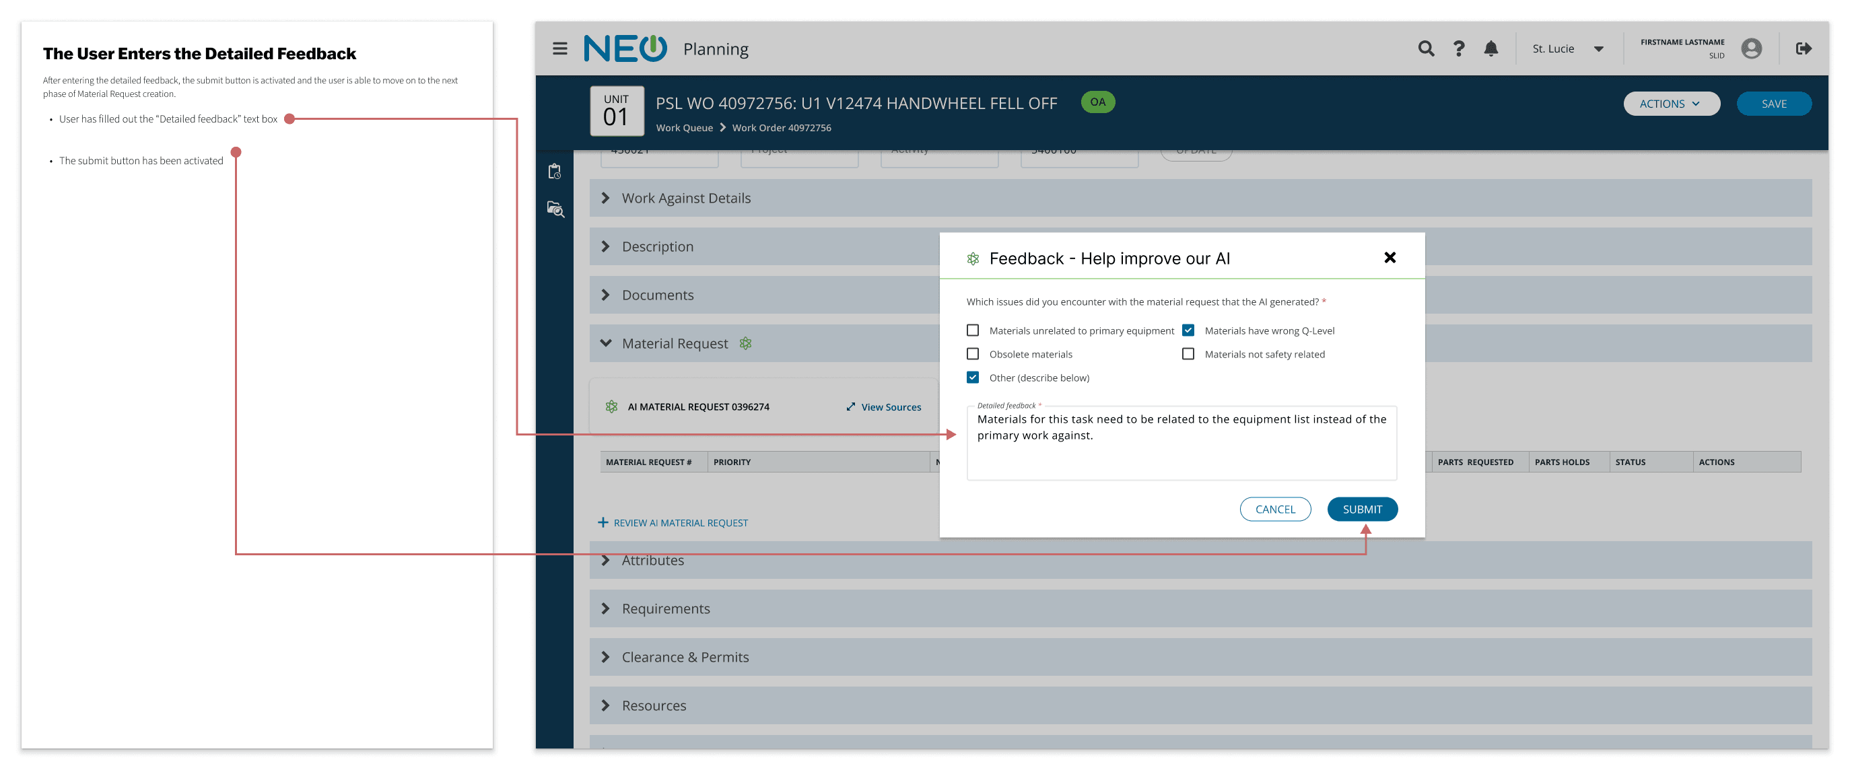Click the user profile avatar icon
1850x770 pixels.
(x=1751, y=49)
